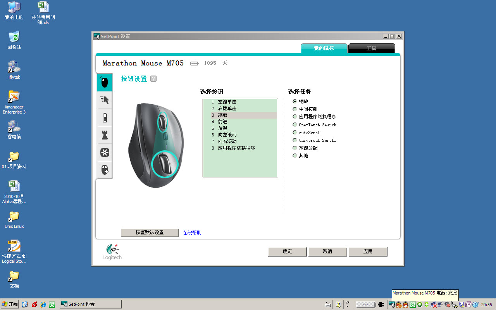This screenshot has height=310, width=496.
Task: Click the power plug icon on taskbar
Action: [381, 305]
